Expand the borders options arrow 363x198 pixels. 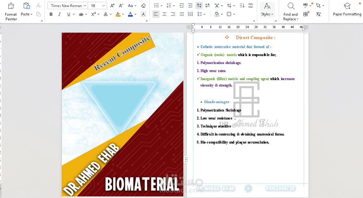pyautogui.click(x=234, y=14)
